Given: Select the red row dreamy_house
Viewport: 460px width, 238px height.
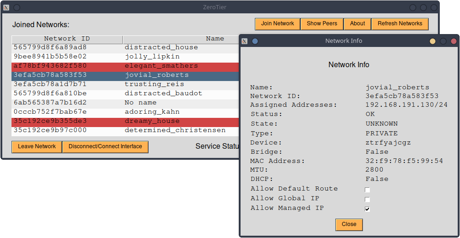Looking at the screenshot, I should (x=126, y=122).
